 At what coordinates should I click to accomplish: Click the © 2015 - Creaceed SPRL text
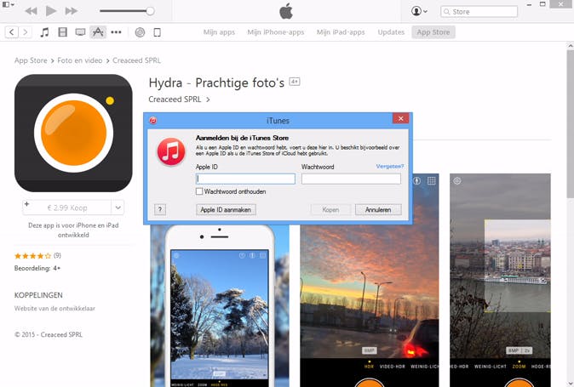[49, 335]
